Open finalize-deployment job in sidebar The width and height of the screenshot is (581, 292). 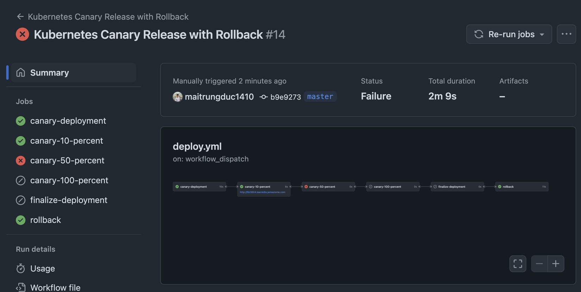click(69, 200)
